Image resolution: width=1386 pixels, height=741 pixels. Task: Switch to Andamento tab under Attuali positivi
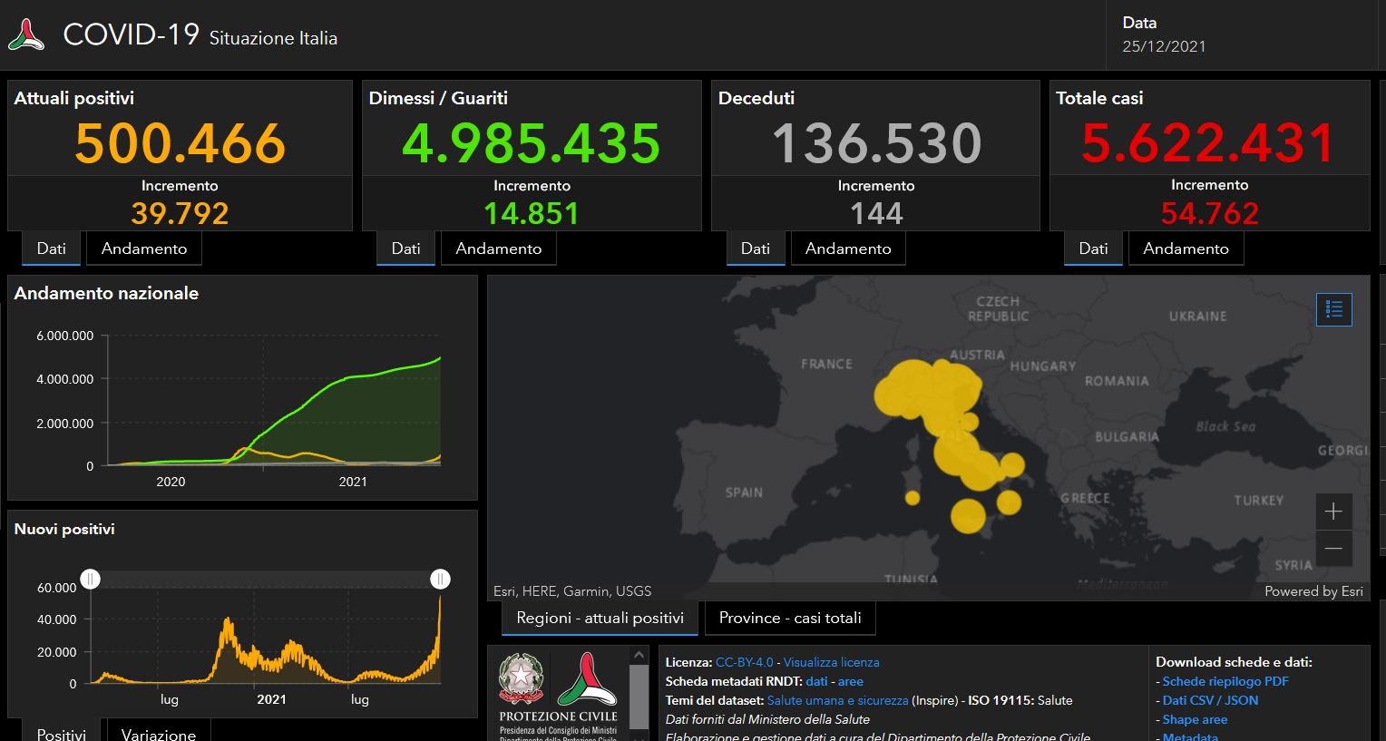pos(144,249)
